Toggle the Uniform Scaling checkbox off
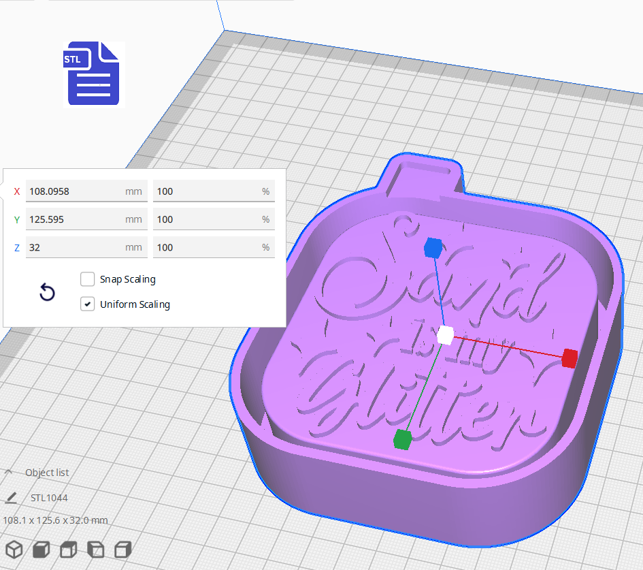This screenshot has width=643, height=570. [87, 303]
